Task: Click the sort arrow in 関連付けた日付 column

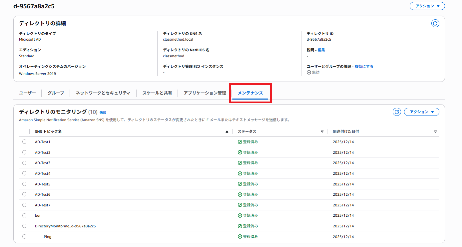Action: (x=435, y=132)
